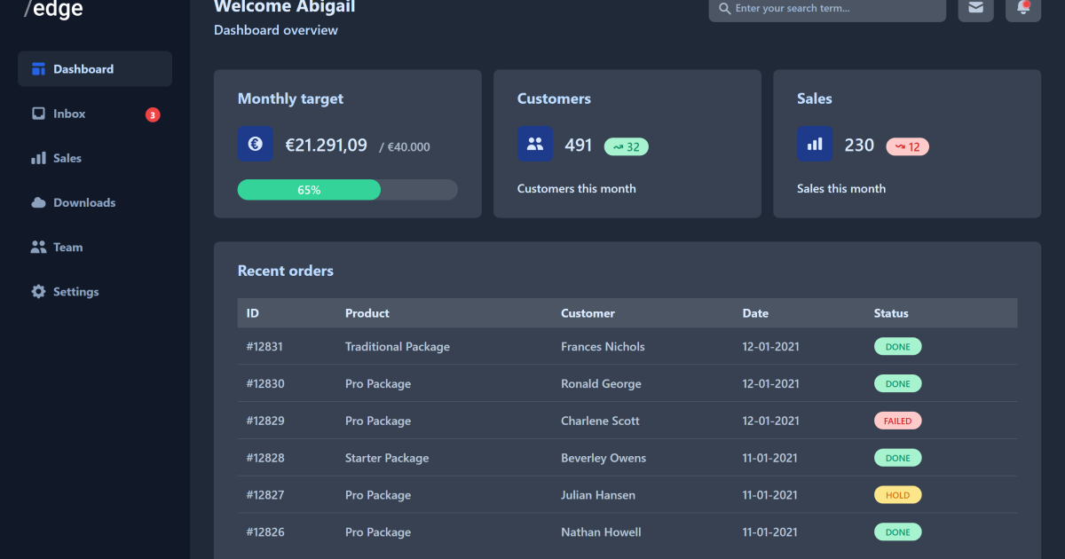This screenshot has width=1065, height=559.
Task: Click the DONE status on order #12831
Action: [x=897, y=346]
